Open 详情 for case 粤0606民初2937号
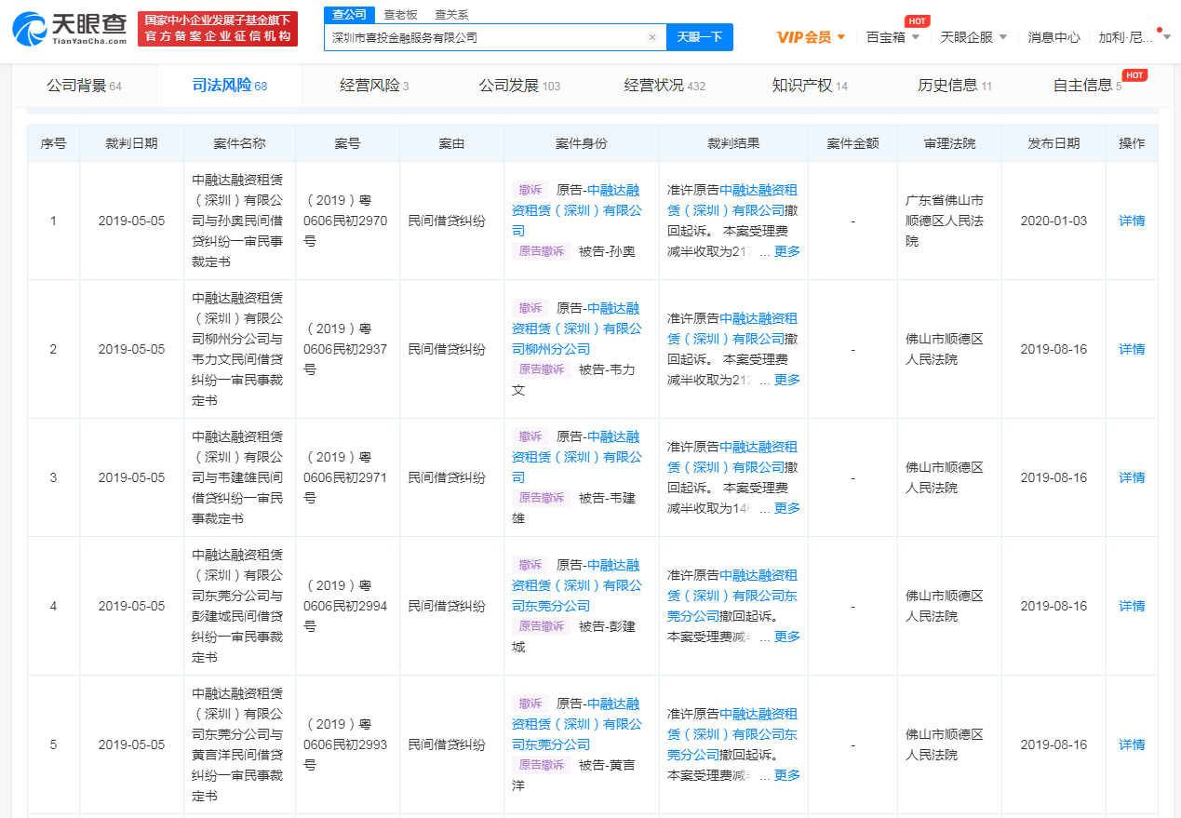Screen dimensions: 1181x818 pos(1132,349)
